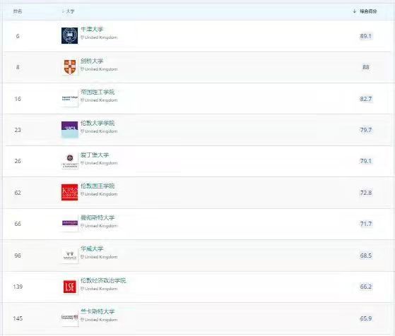This screenshot has height=336, width=395.
Task: Click score 79.1 for 爱丁堡大学
Action: [366, 161]
